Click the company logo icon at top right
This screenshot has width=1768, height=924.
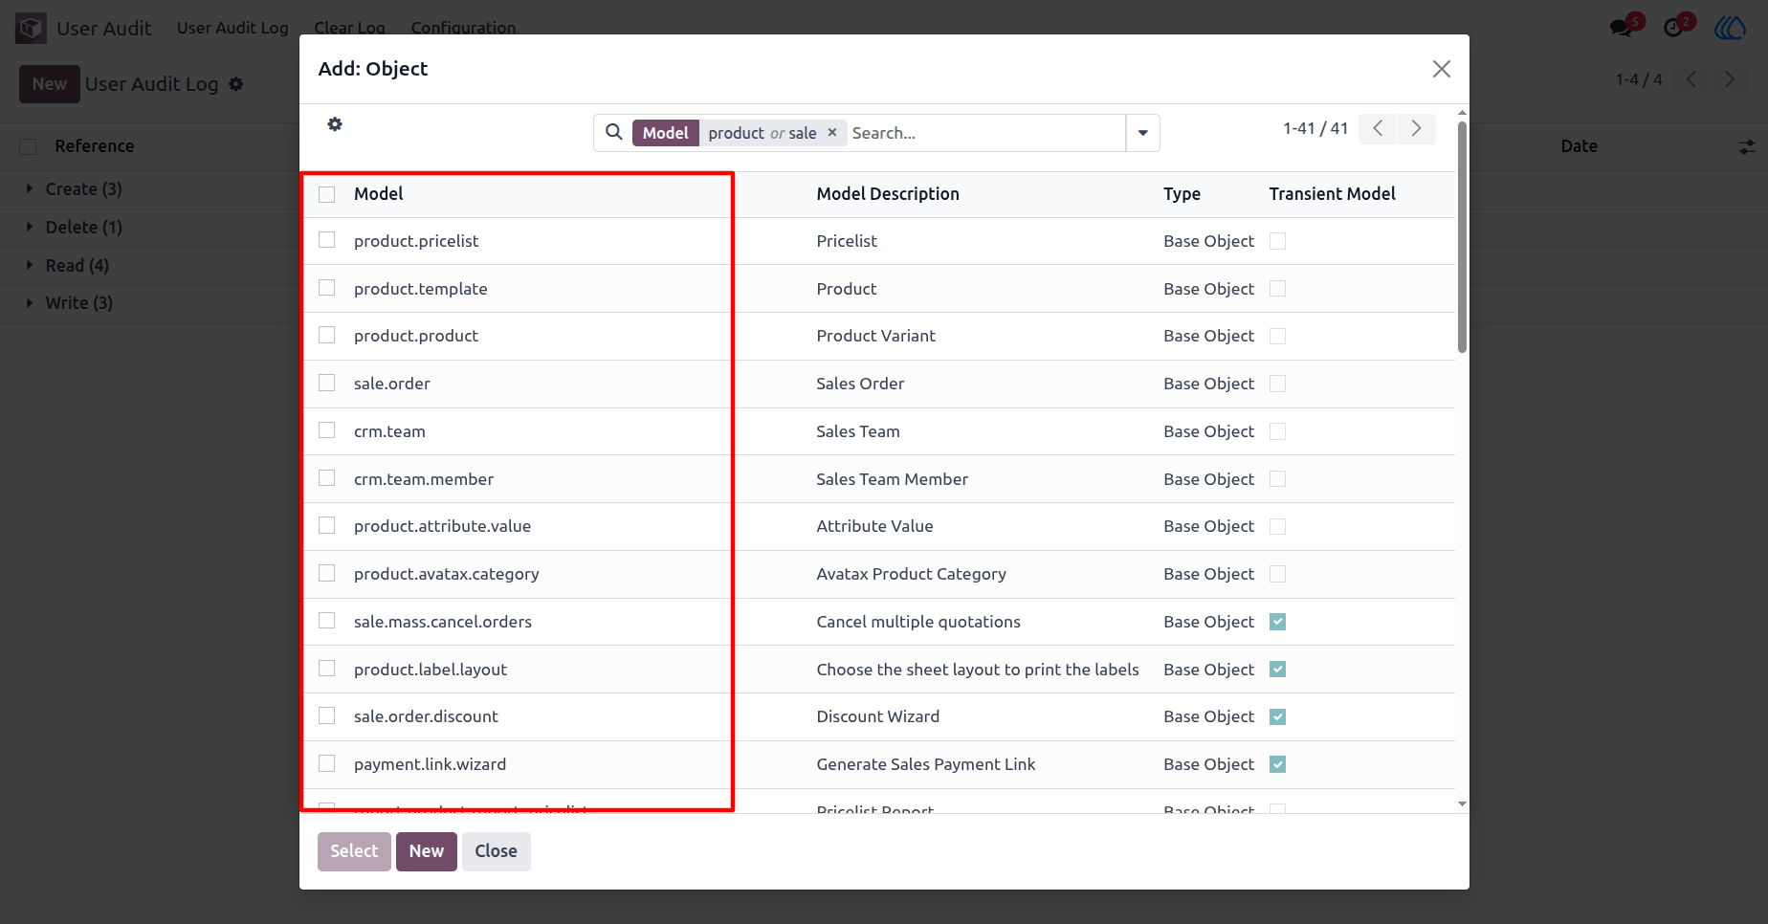pos(1731,27)
